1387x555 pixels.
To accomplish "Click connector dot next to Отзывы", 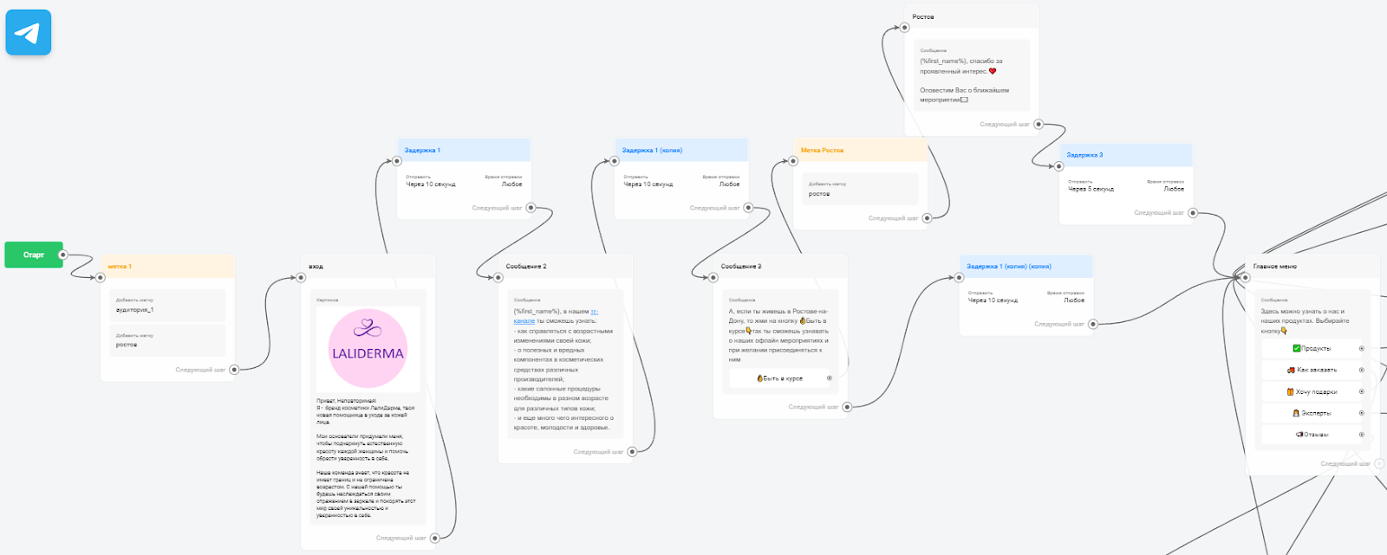I will point(1361,435).
